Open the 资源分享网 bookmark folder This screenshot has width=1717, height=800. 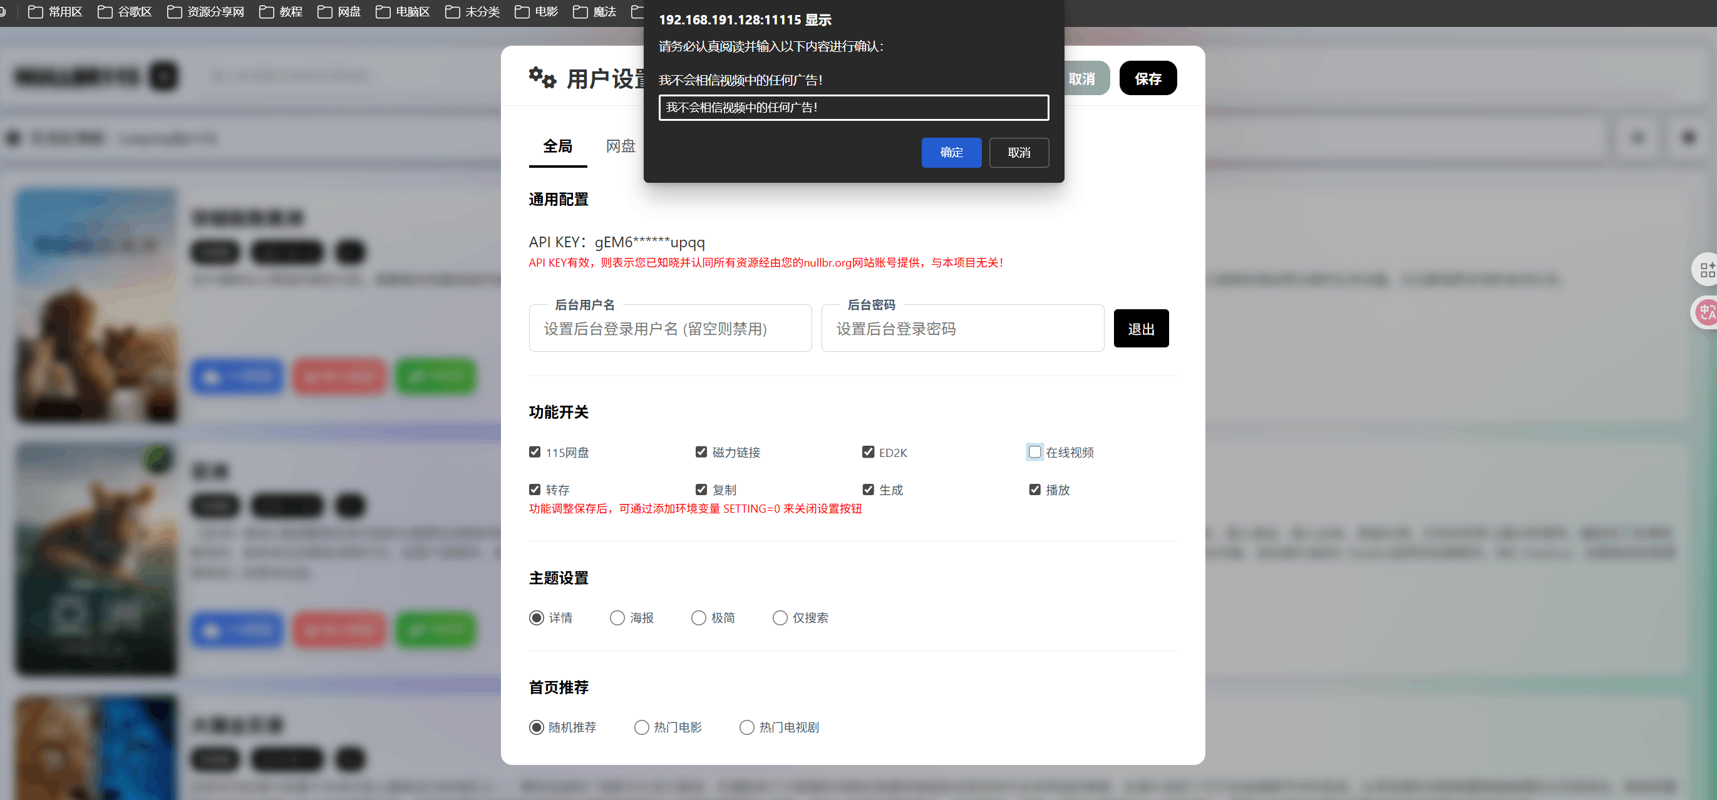coord(205,12)
